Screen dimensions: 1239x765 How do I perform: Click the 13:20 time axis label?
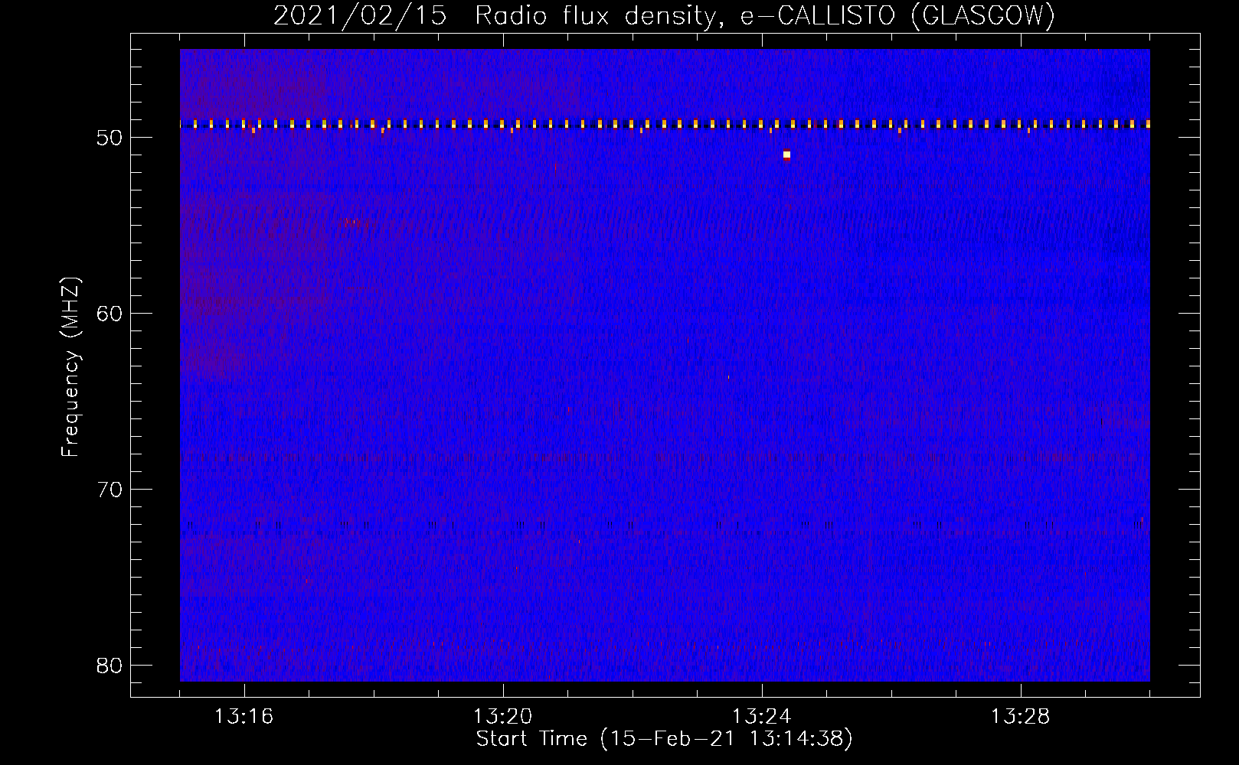click(502, 717)
